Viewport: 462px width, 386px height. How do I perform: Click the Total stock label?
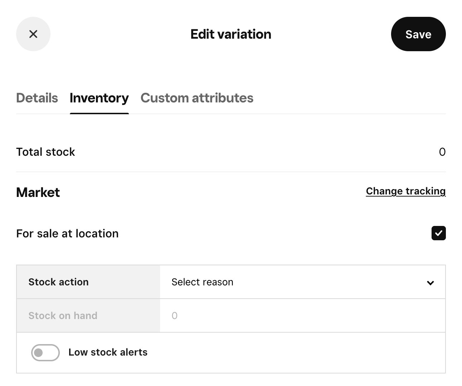click(x=45, y=152)
